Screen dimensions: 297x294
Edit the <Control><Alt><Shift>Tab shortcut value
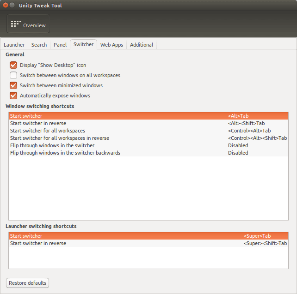coord(257,138)
